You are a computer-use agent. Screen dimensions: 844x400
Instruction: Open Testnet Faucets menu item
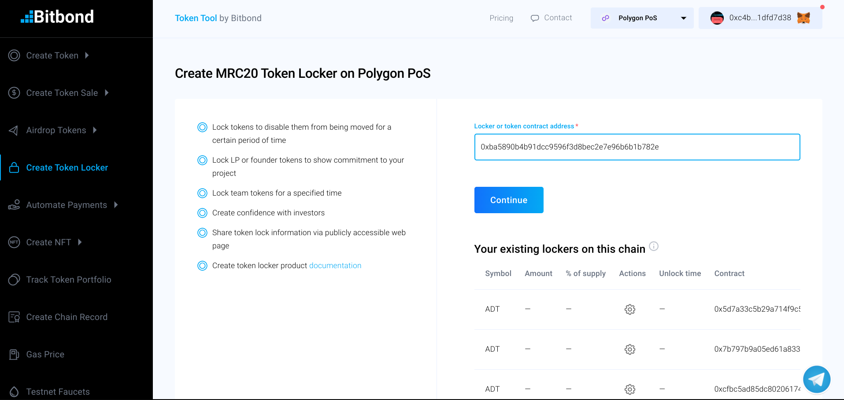coord(58,392)
